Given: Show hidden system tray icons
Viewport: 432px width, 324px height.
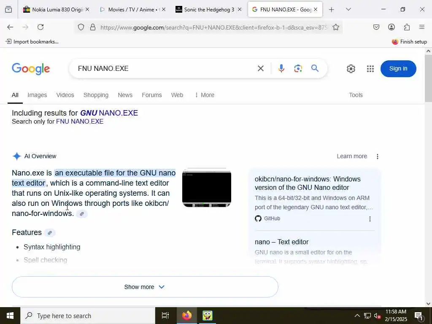Looking at the screenshot, I should [357, 316].
